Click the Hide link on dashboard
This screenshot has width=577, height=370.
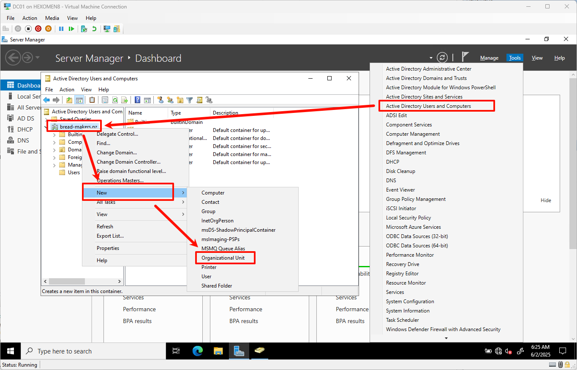pos(546,200)
